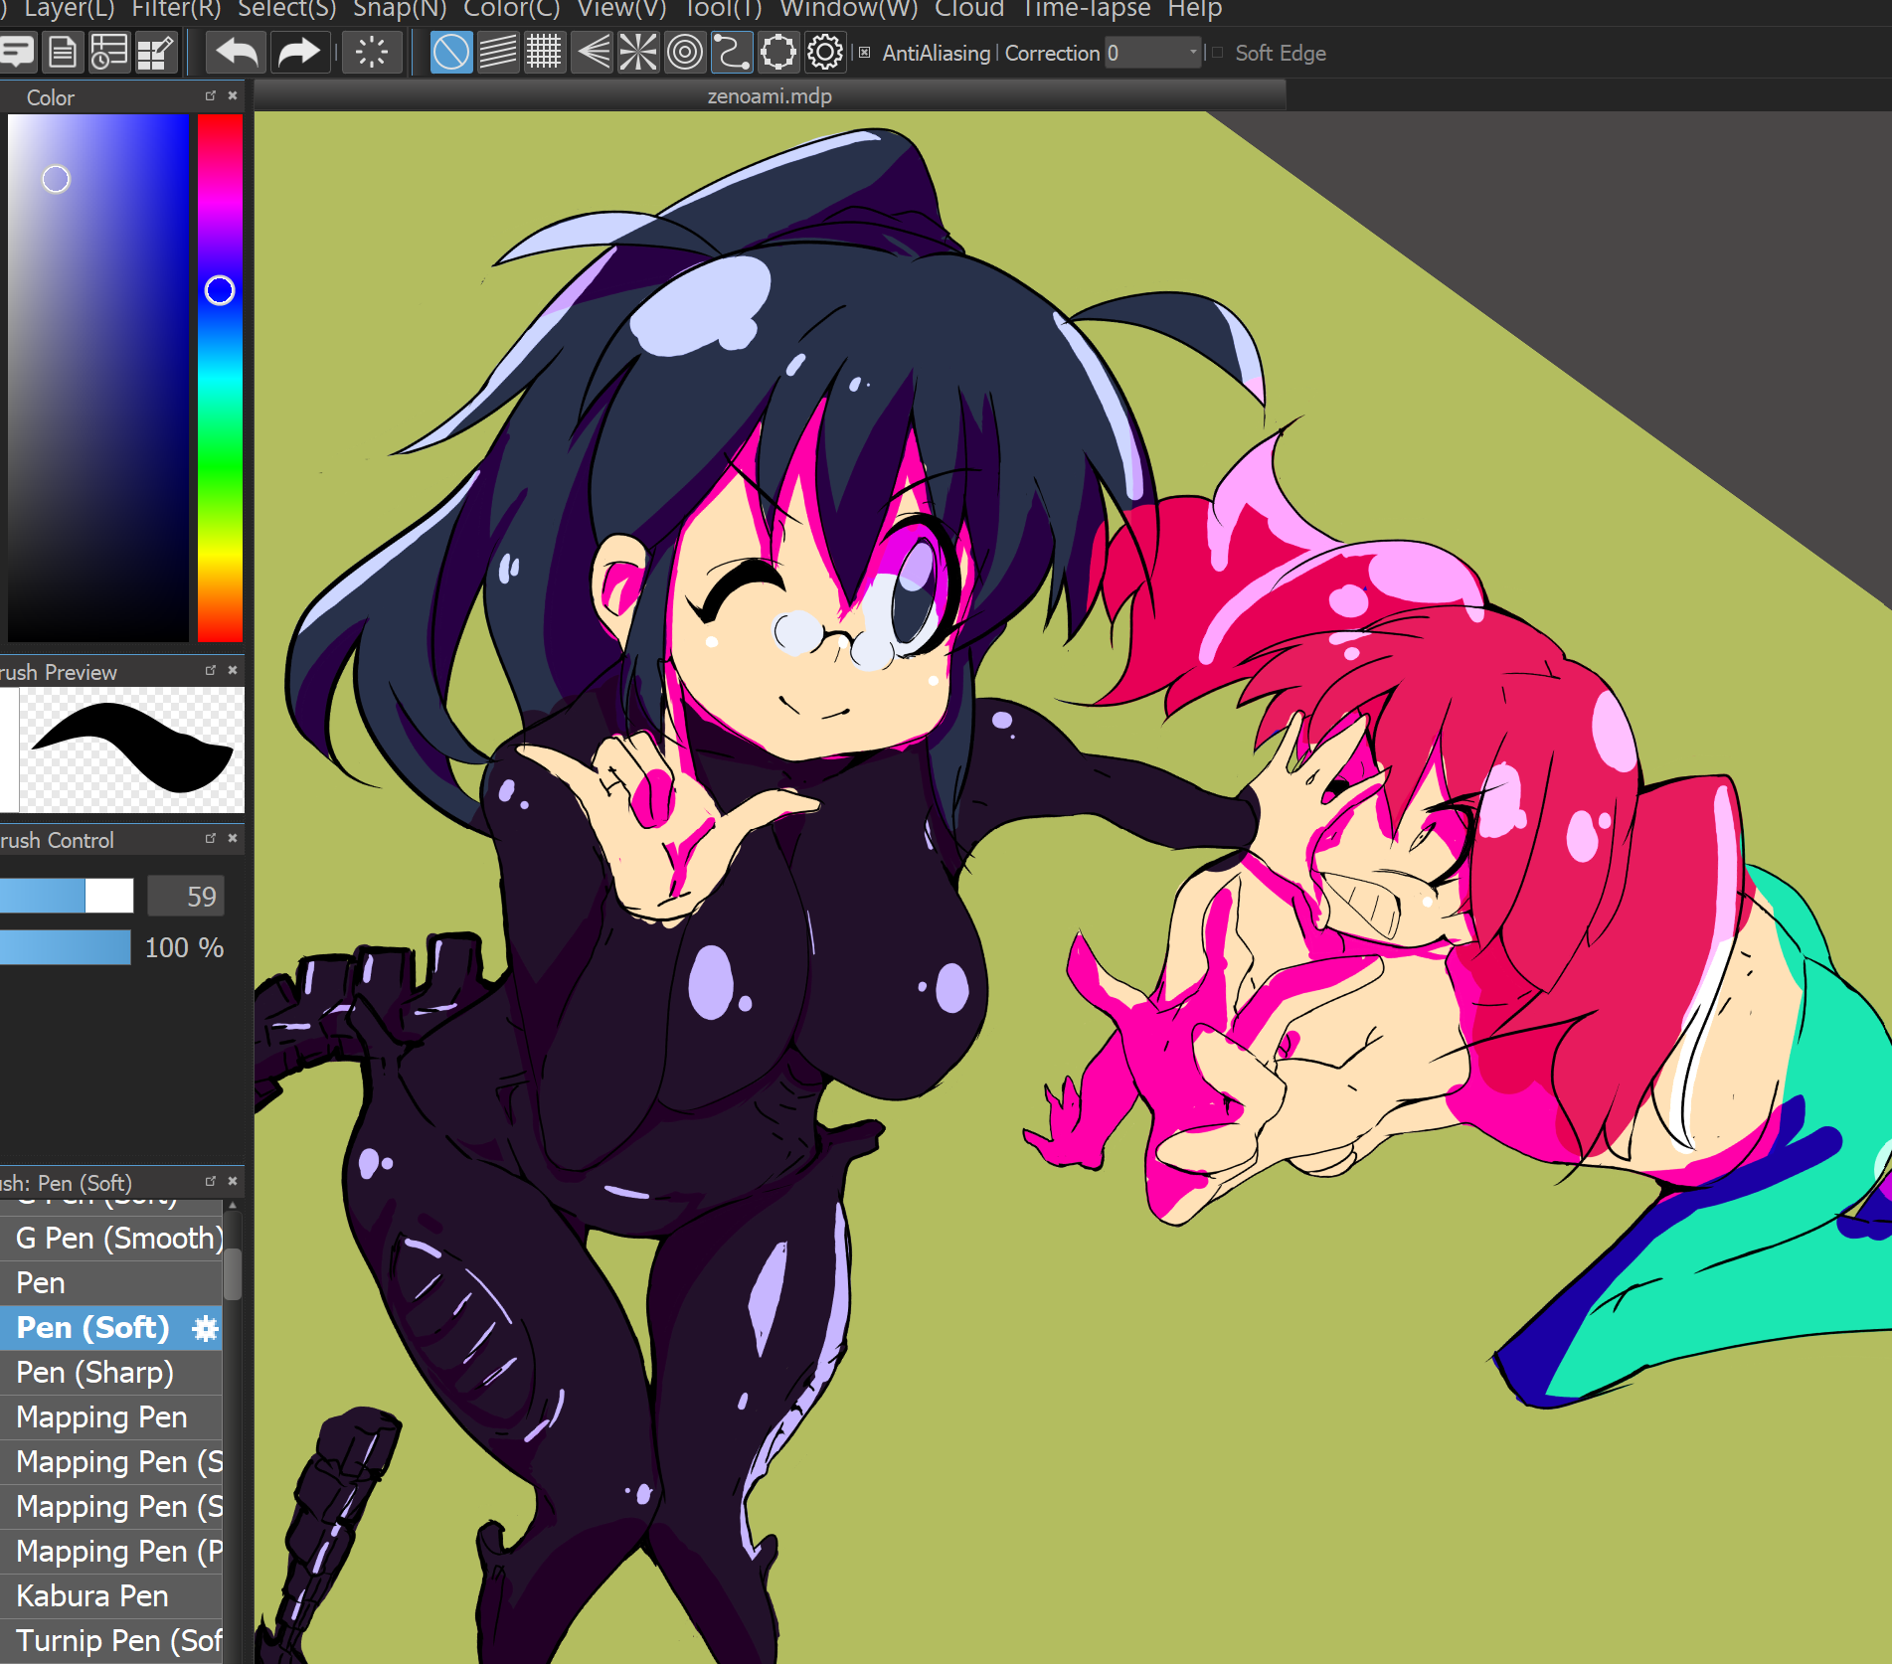Enable the concentric circle snap guide
Screen dimensions: 1892x1664
tap(685, 52)
